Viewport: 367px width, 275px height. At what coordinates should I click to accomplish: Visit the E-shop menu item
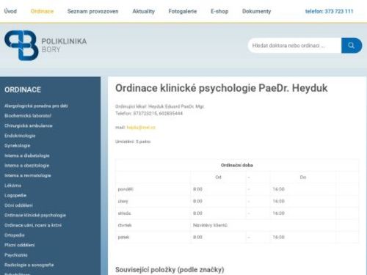pos(219,11)
